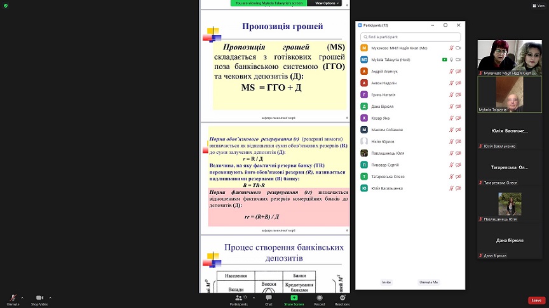Click the green encryption shield icon
Viewport: 549px width, 308px height.
tap(6, 6)
